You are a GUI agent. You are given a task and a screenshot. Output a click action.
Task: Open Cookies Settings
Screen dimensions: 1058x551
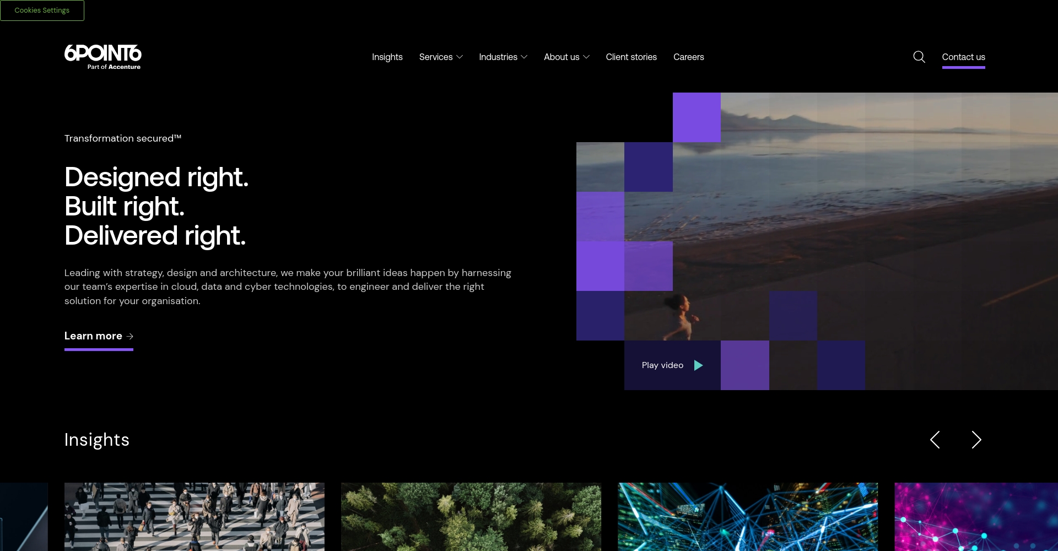pos(42,10)
